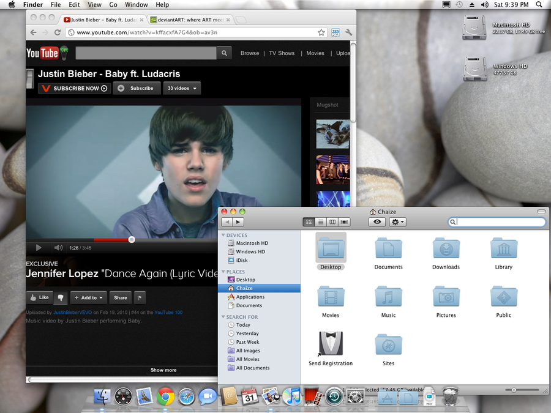
Task: Open the Quick Look eye button in Finder
Action: (377, 222)
